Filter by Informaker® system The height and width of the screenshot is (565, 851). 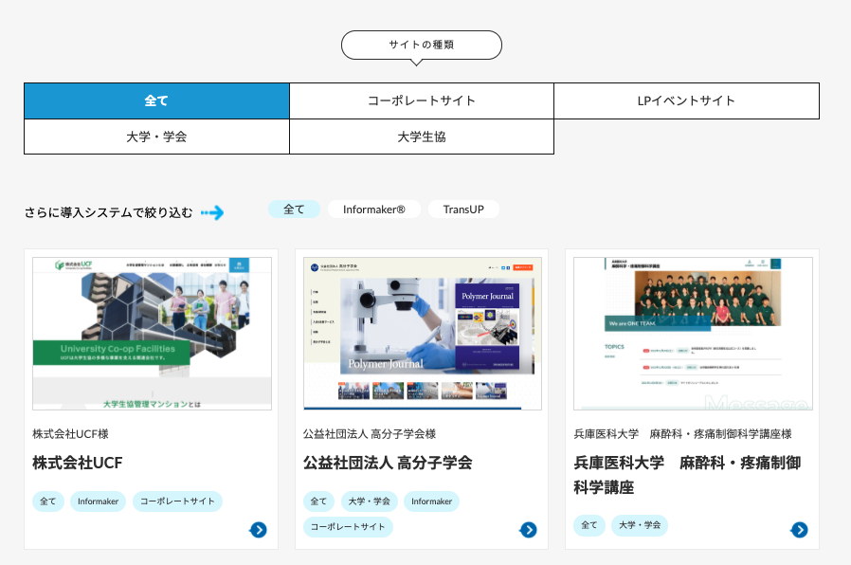coord(374,210)
